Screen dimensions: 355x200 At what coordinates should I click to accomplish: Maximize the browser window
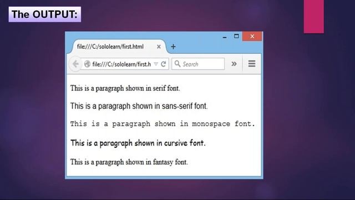[x=236, y=36]
